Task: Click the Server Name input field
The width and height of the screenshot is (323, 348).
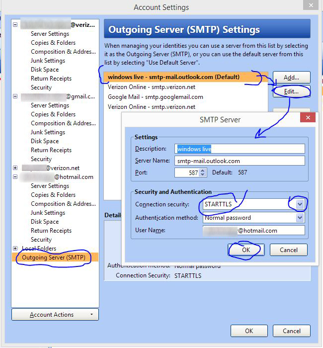Action: point(240,161)
